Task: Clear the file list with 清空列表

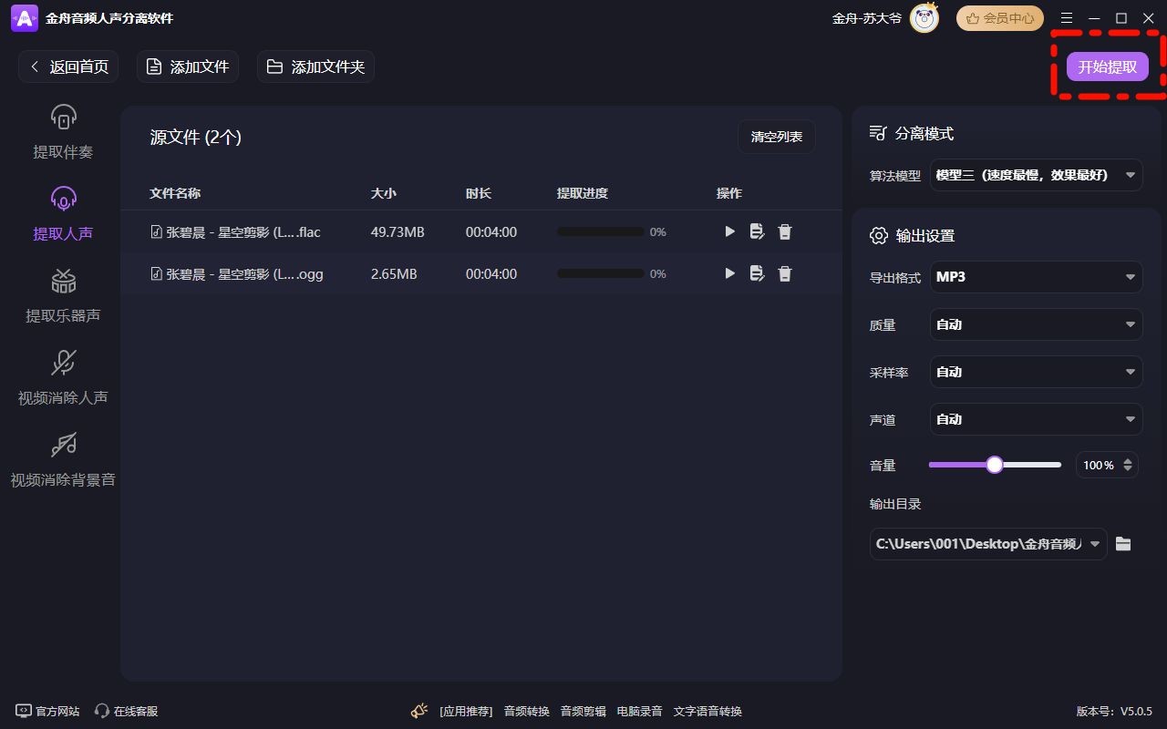Action: point(777,137)
